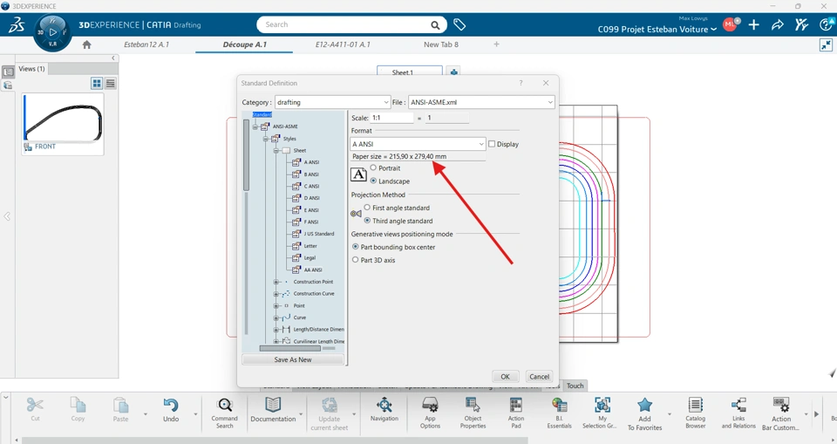The width and height of the screenshot is (837, 444).
Task: Select Landscape orientation
Action: click(373, 181)
